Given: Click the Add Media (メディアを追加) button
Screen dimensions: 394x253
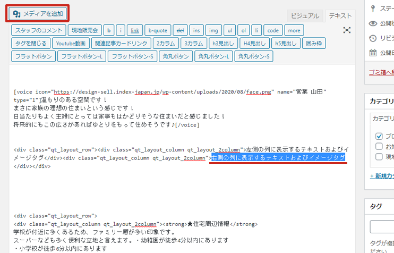Looking at the screenshot, I should point(37,14).
